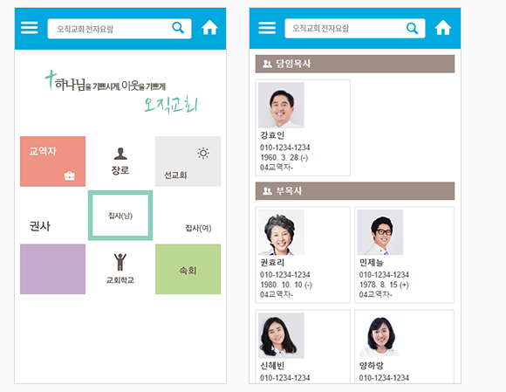Open 장로 person icon tile
The image size is (506, 392).
120,162
